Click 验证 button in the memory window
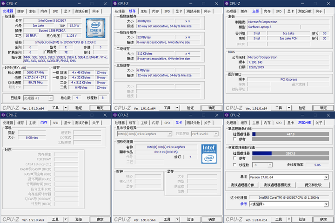335x223 pixels. click(79, 219)
